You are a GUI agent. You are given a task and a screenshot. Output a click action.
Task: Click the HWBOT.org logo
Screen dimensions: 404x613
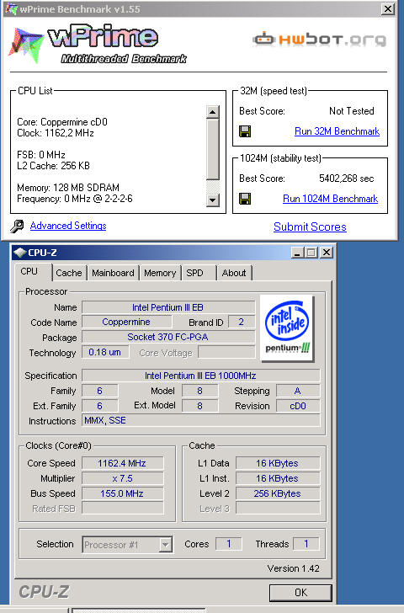319,40
